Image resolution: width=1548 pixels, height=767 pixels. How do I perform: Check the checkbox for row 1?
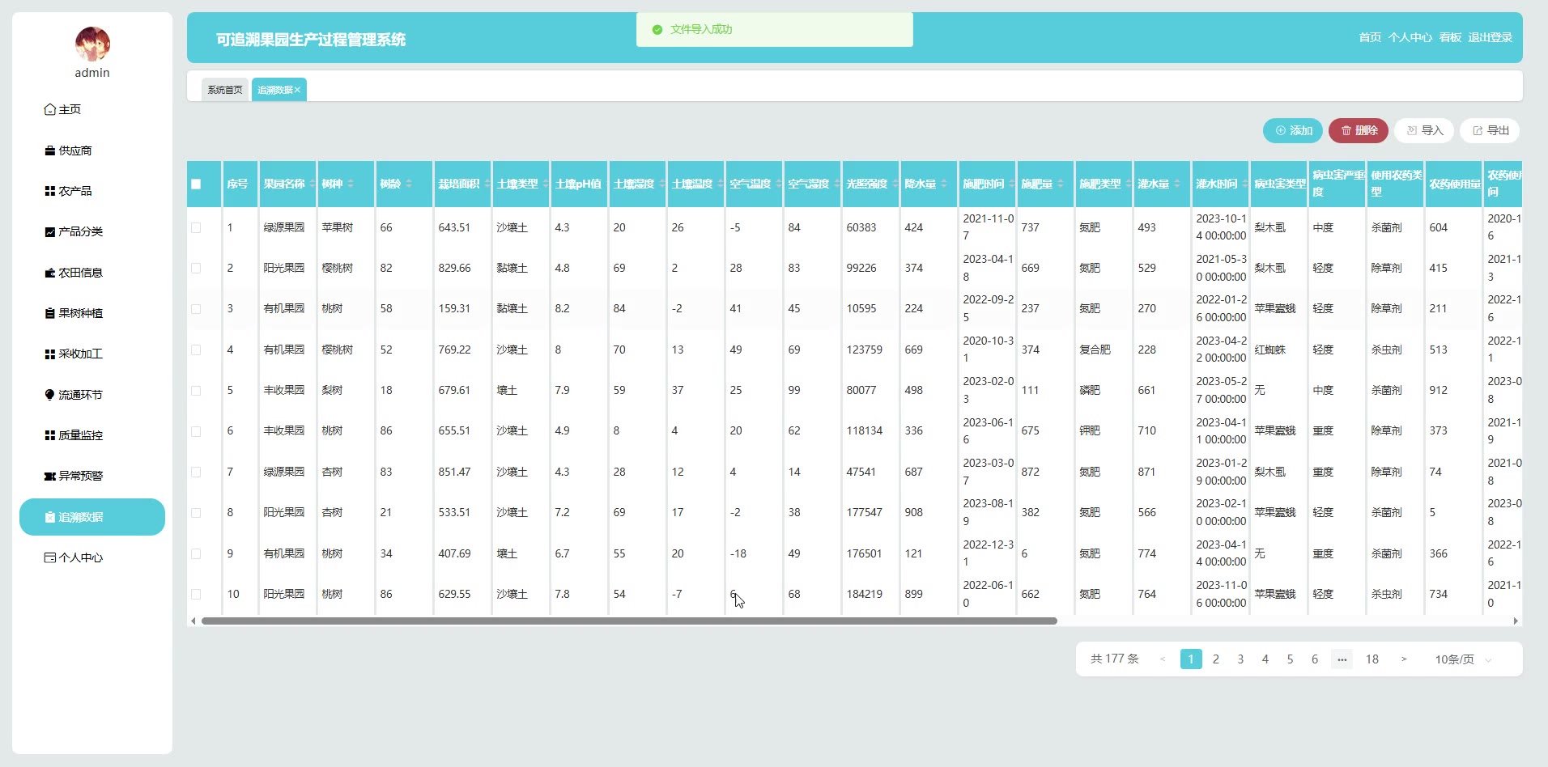click(x=196, y=227)
